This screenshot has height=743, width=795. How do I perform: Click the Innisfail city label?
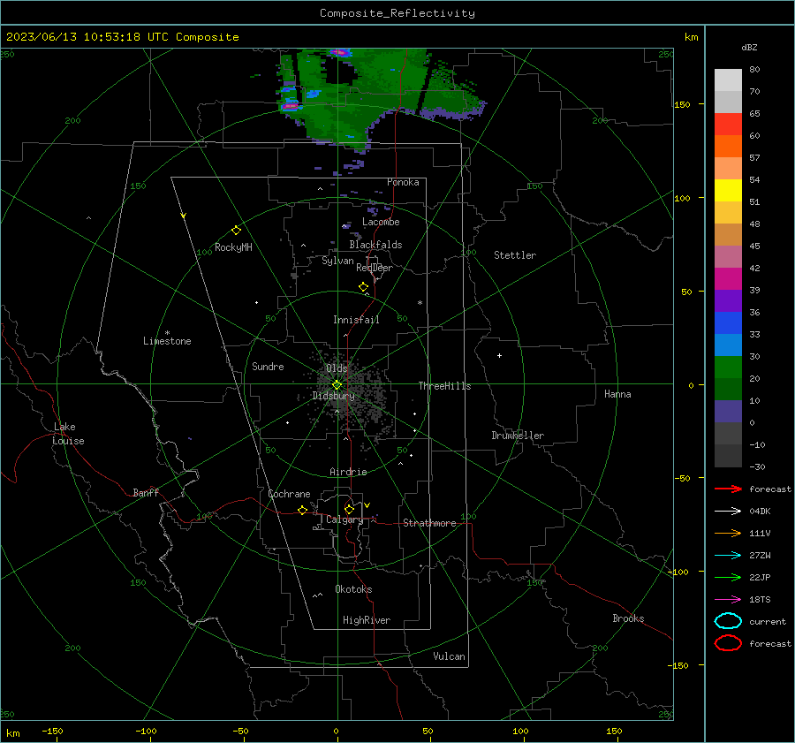click(356, 320)
